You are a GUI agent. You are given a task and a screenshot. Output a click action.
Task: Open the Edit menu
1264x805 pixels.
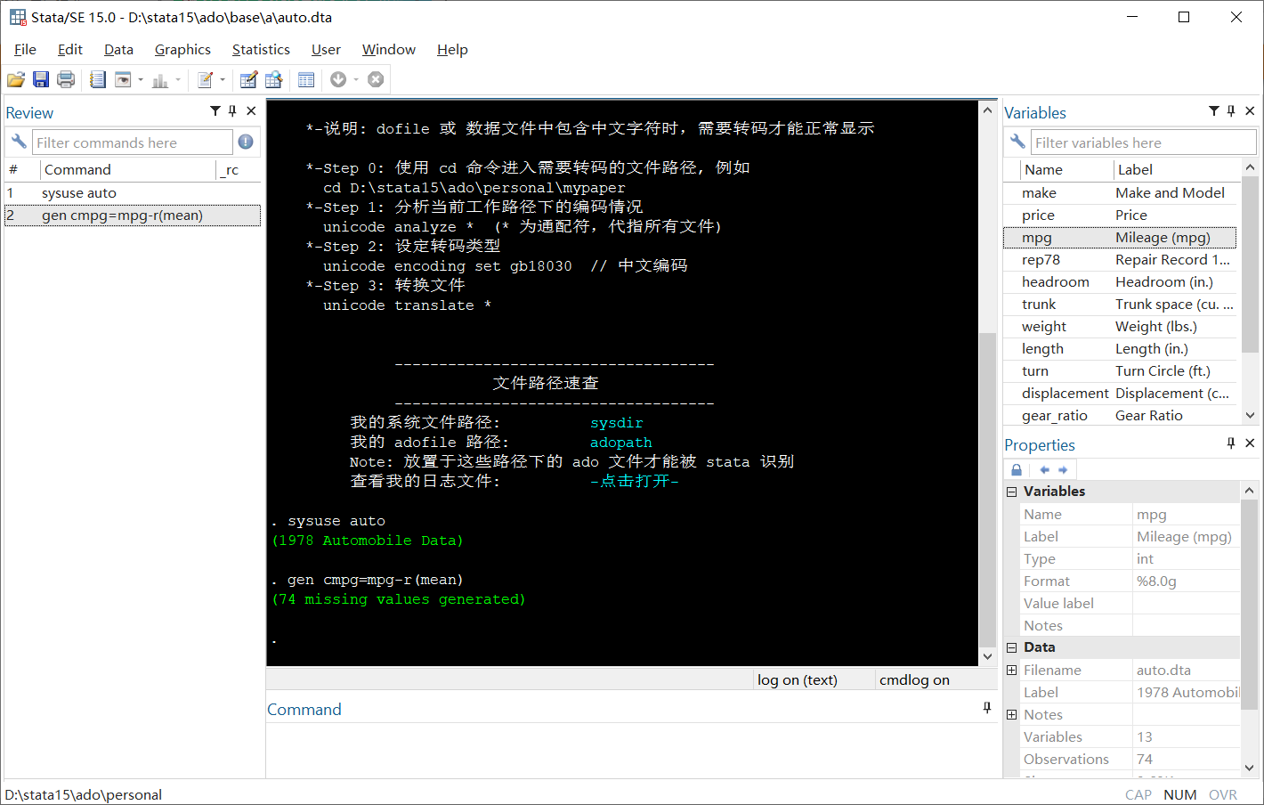click(70, 50)
